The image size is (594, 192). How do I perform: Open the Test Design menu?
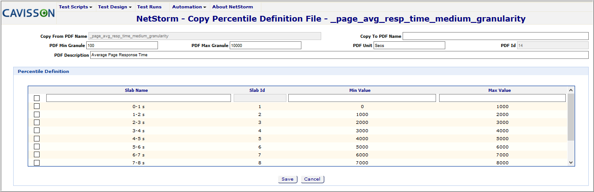click(x=114, y=7)
